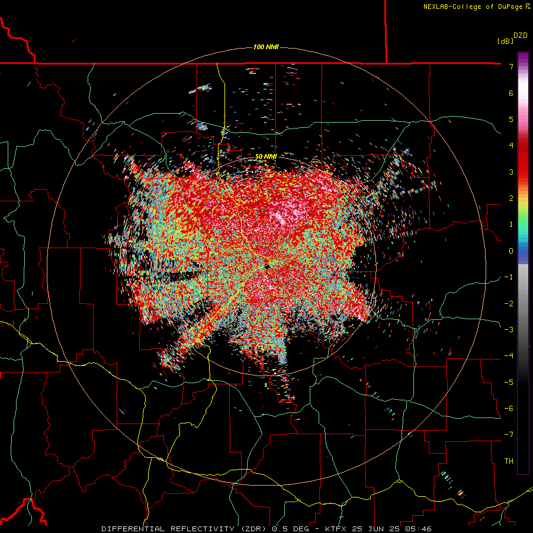Click the DIFFERENTIAL REFLECTIVITY (ZDR) caption text
Image resolution: width=533 pixels, height=533 pixels.
185,529
